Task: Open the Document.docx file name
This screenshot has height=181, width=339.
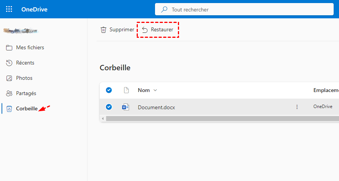Action: pos(156,107)
